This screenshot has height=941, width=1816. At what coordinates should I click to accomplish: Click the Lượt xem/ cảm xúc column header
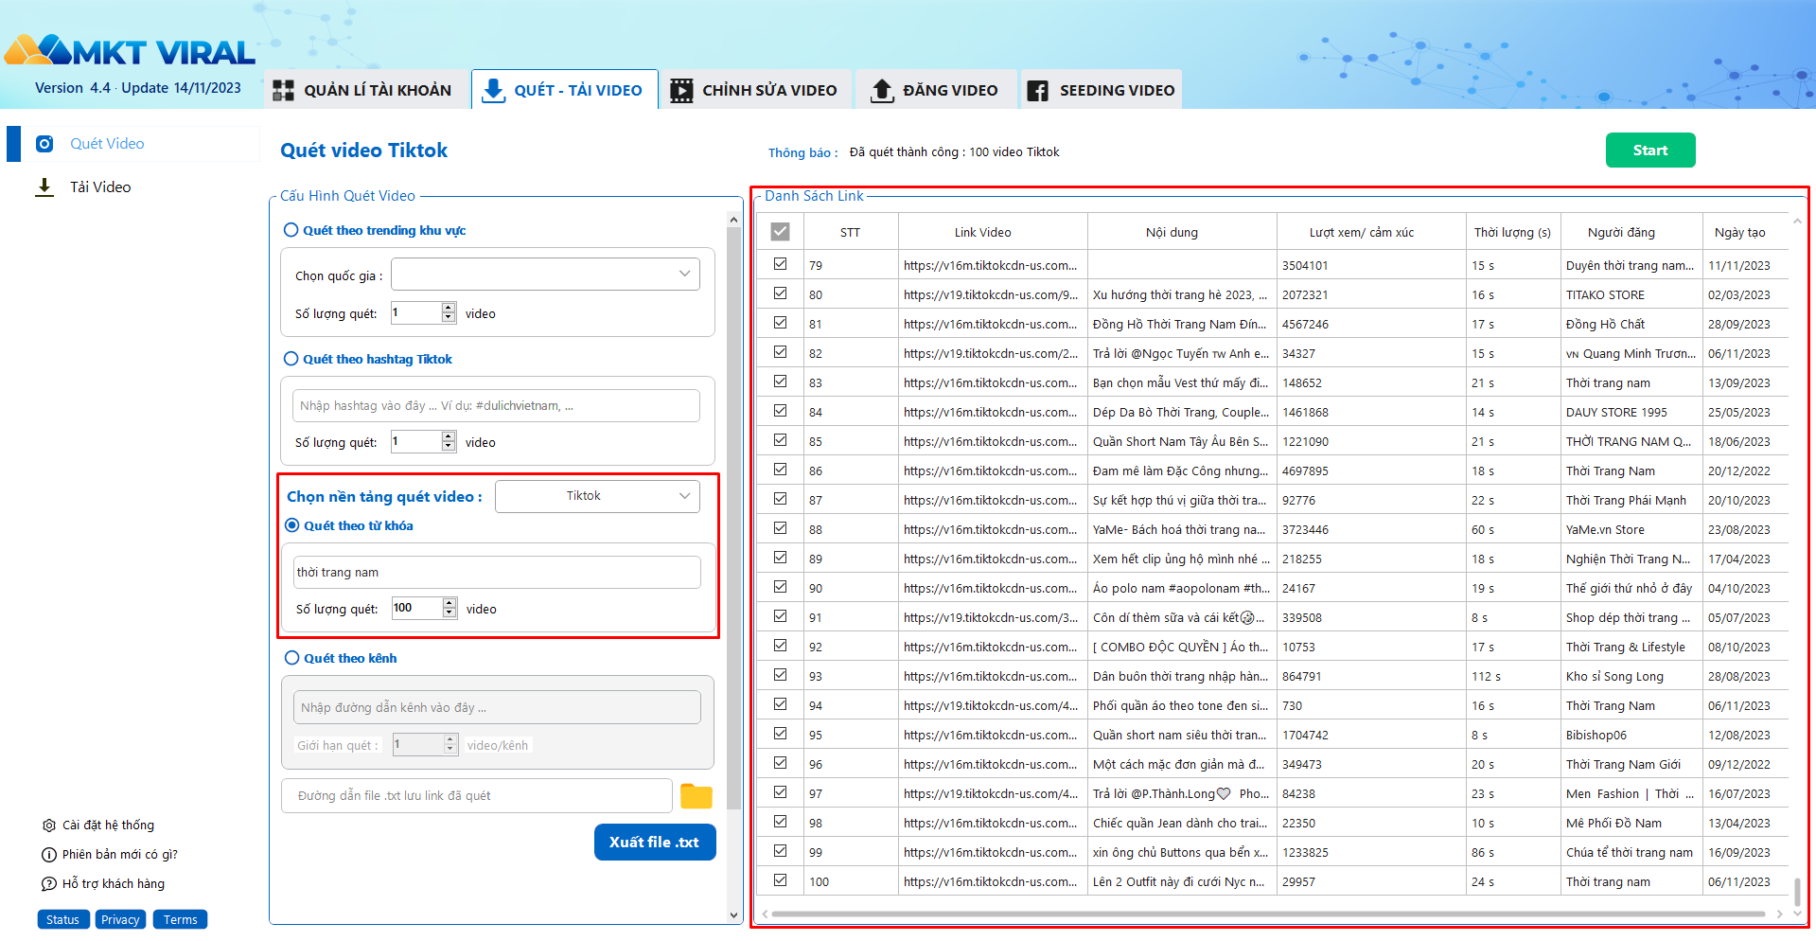coord(1371,232)
